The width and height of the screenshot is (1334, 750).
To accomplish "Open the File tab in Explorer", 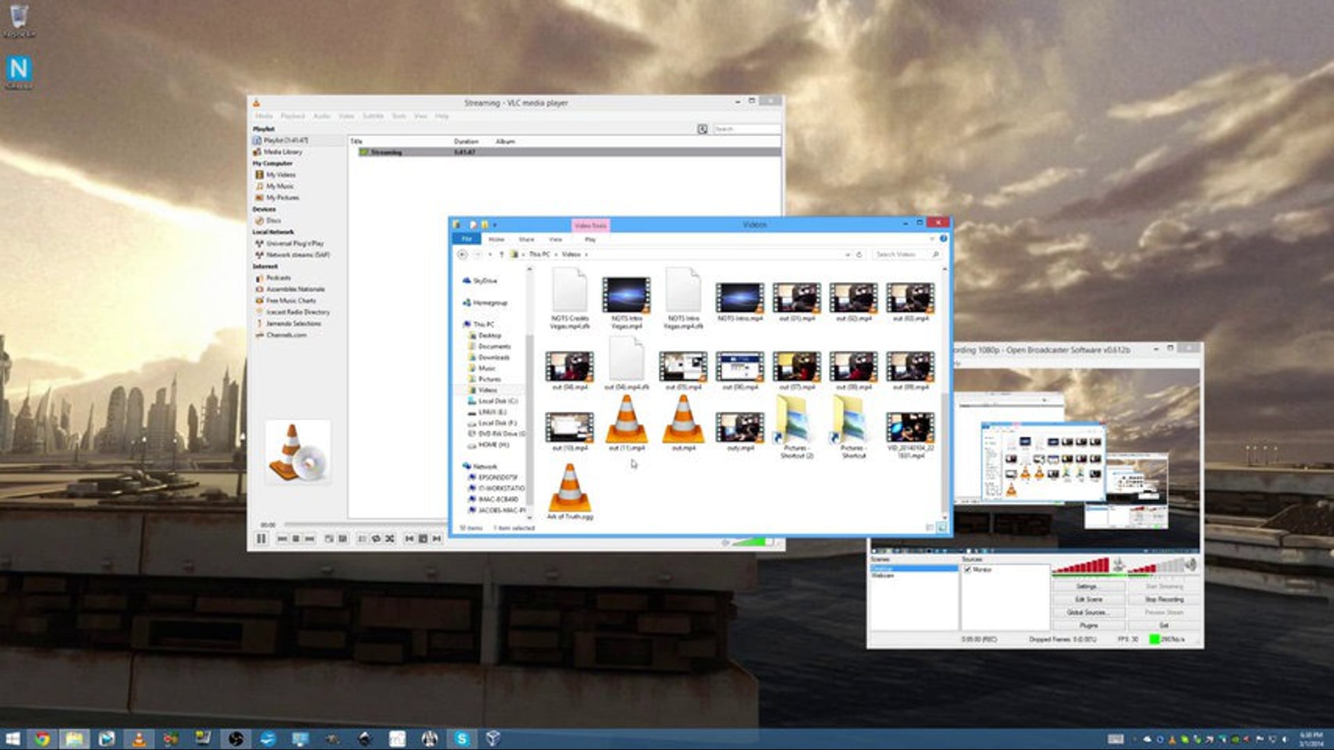I will (x=467, y=239).
